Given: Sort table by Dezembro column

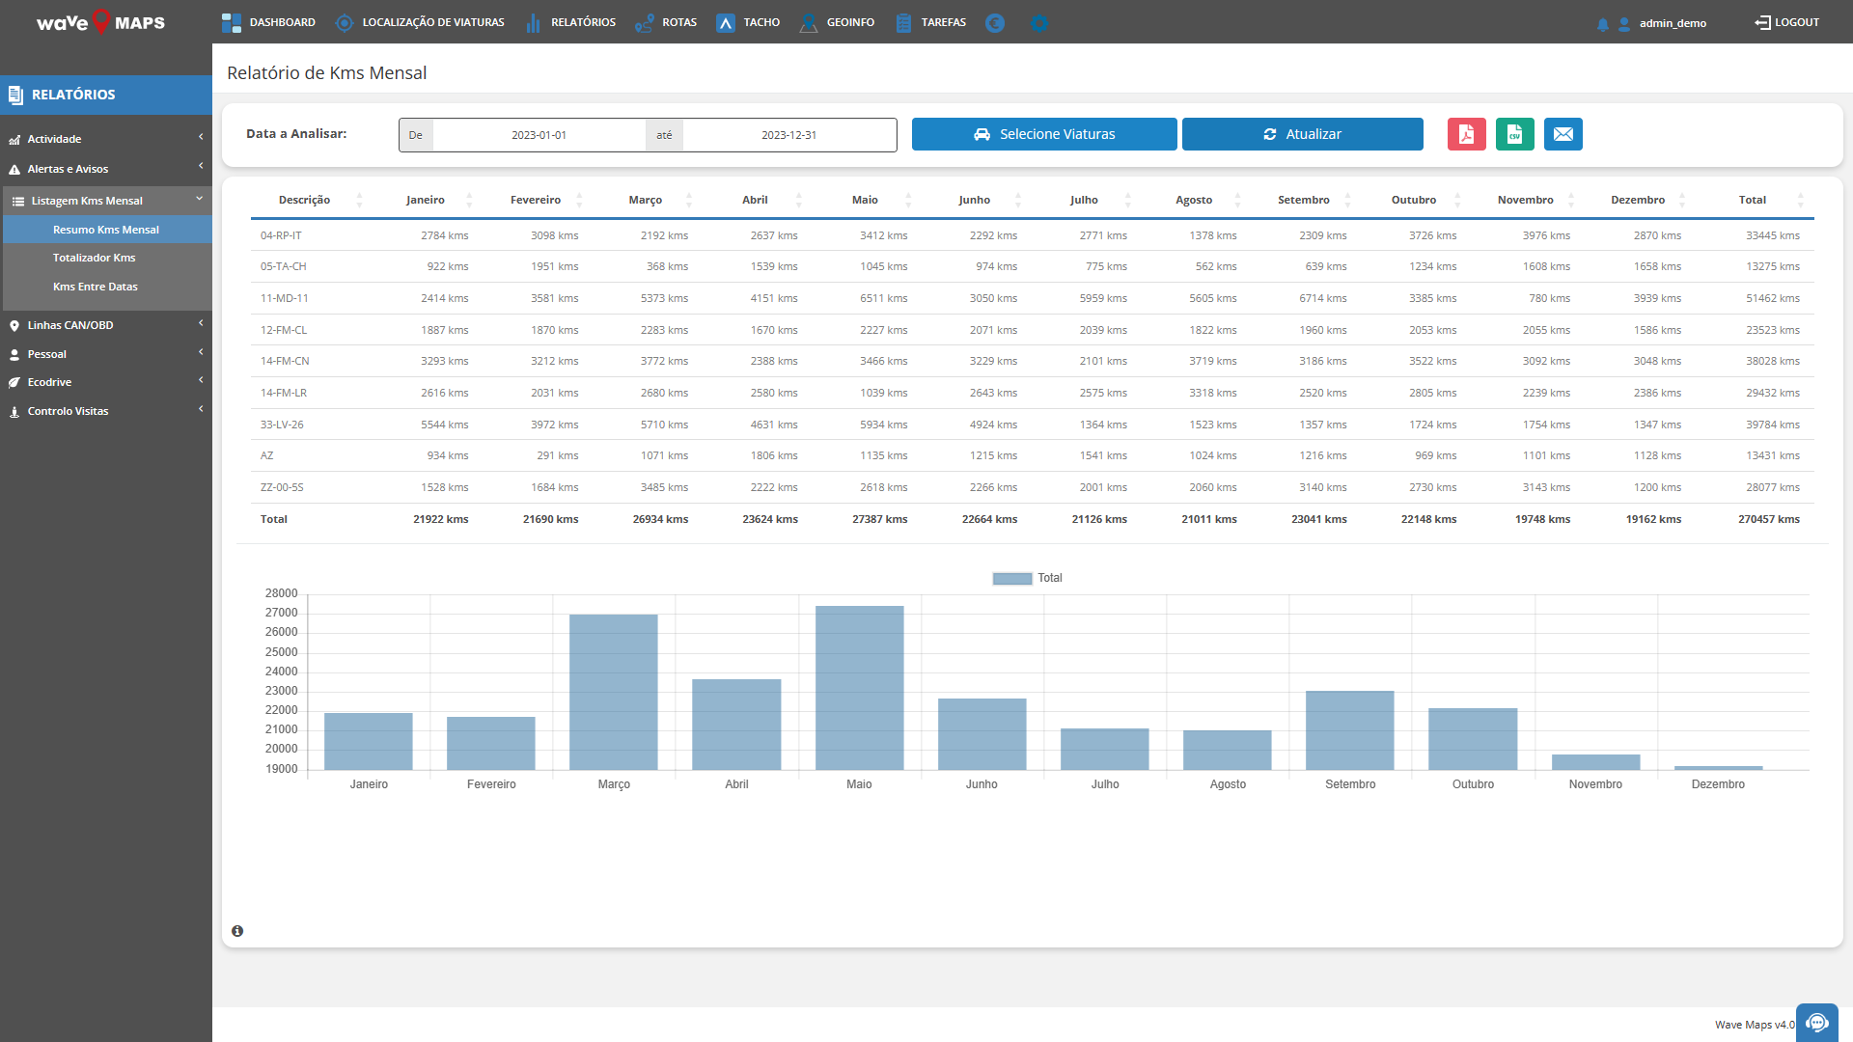Looking at the screenshot, I should 1638,200.
